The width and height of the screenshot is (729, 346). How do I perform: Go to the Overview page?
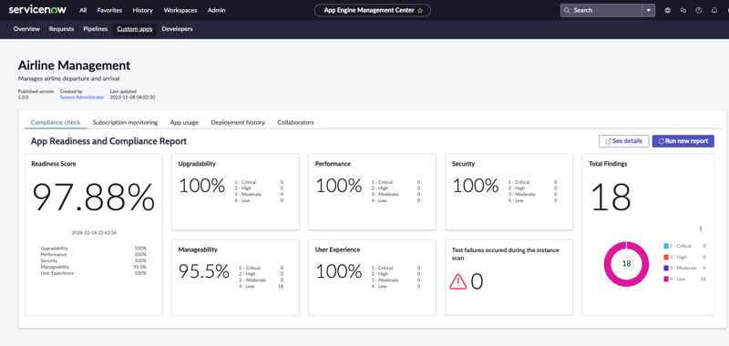[x=26, y=29]
